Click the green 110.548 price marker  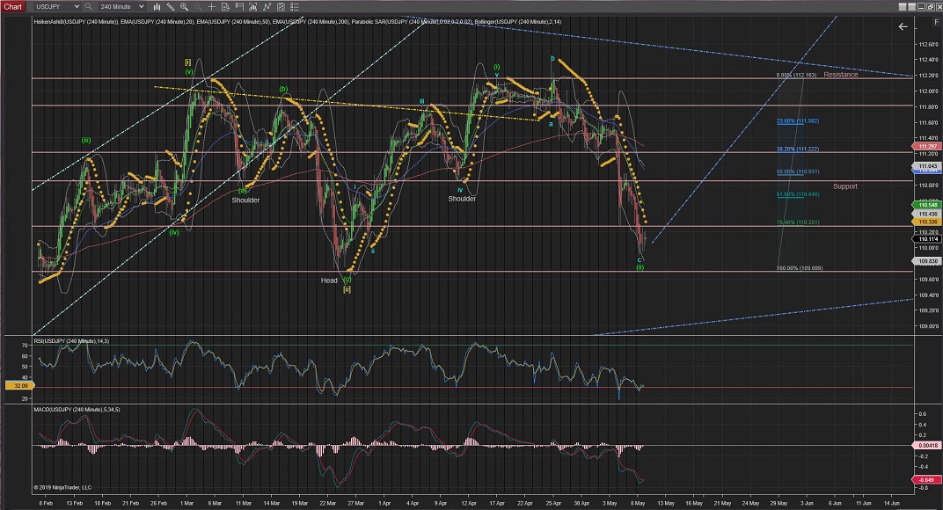[x=926, y=205]
